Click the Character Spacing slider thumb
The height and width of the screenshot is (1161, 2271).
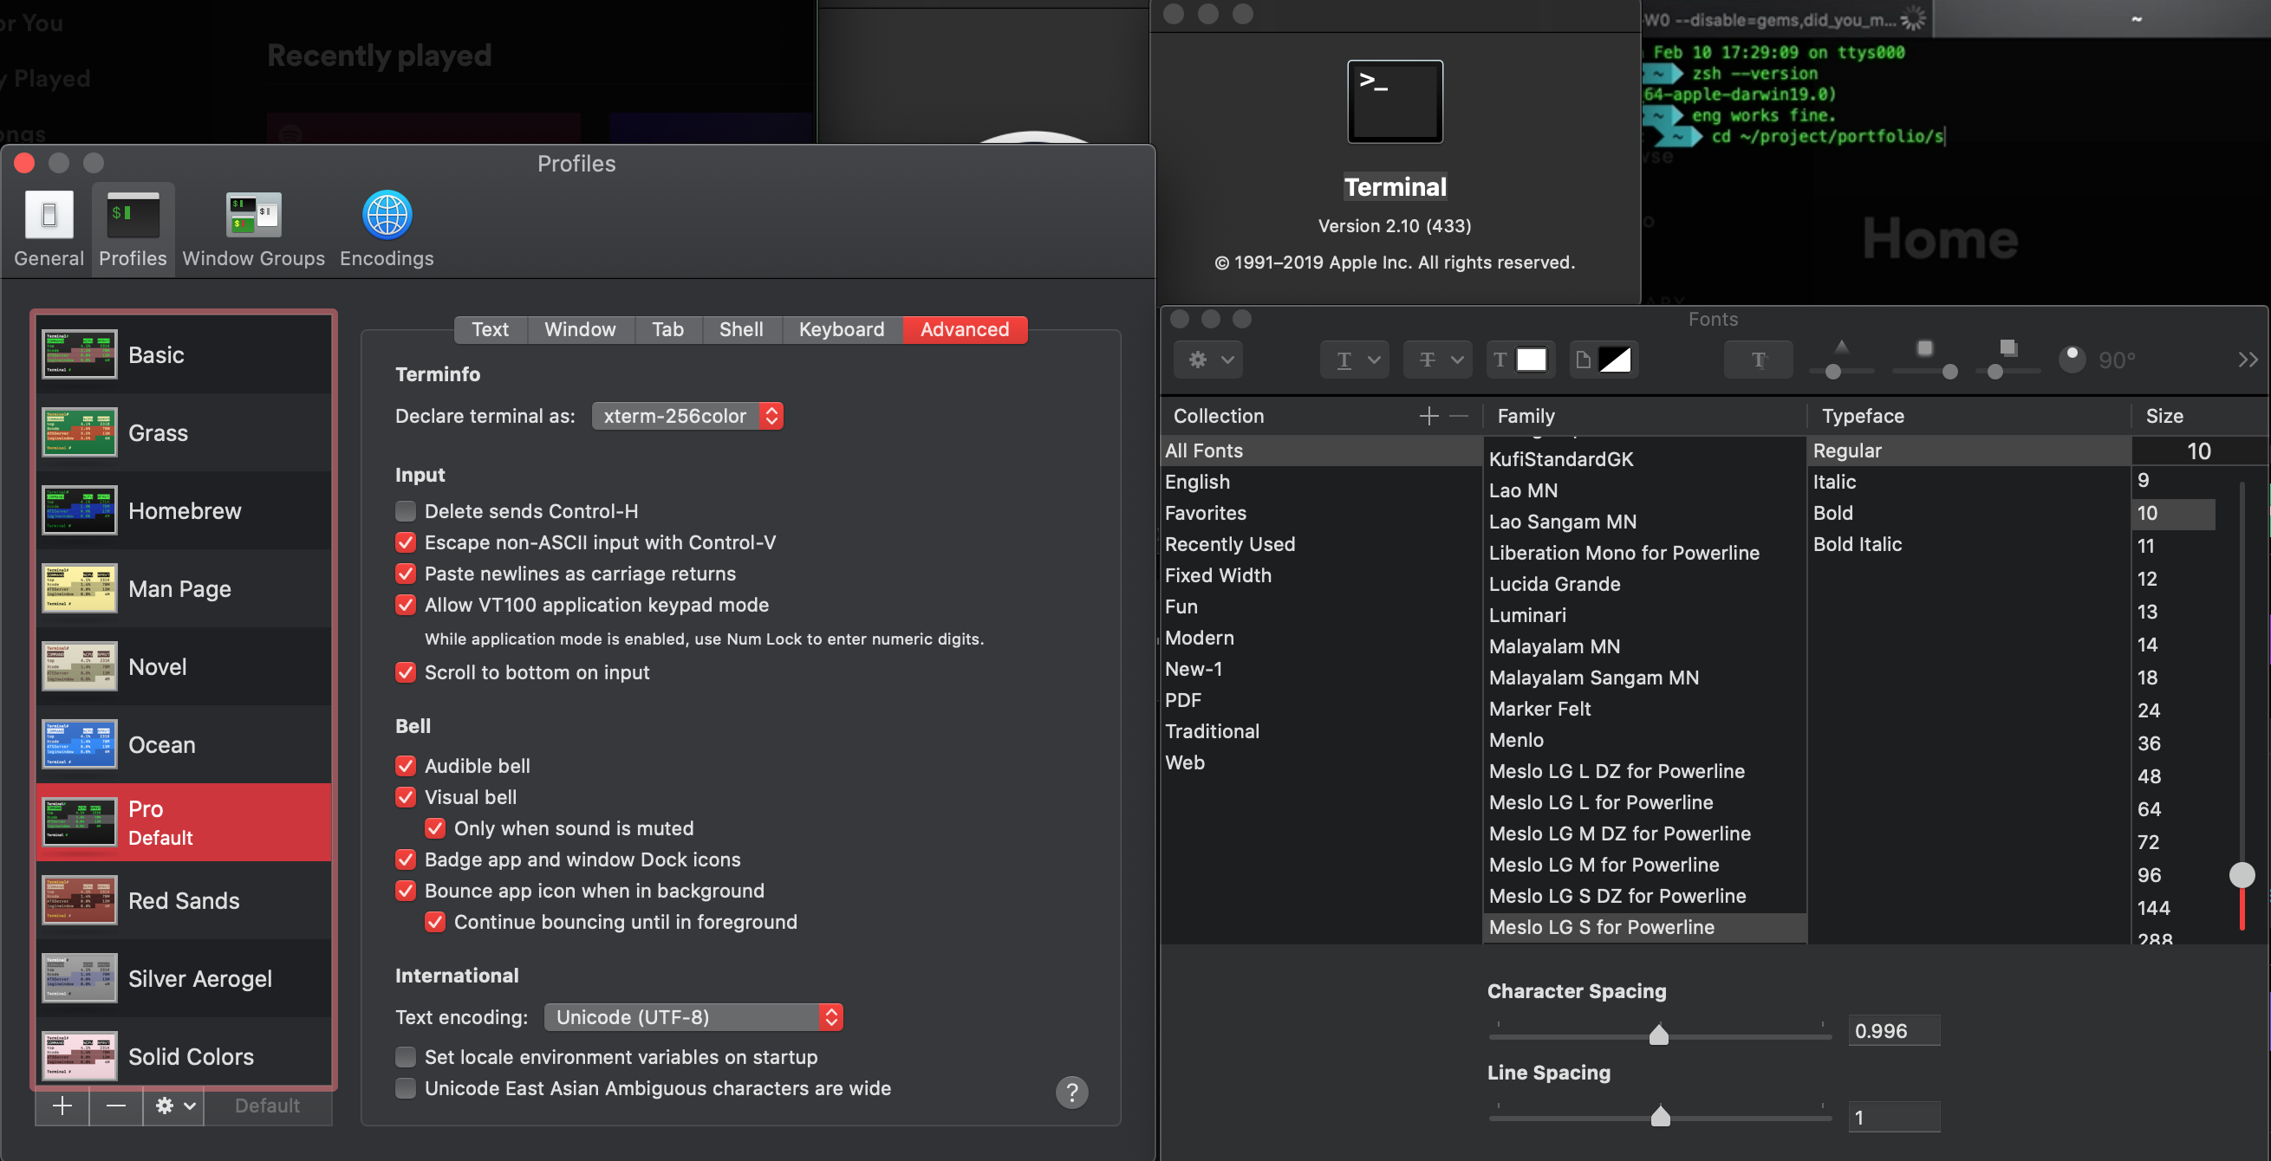[x=1658, y=1034]
